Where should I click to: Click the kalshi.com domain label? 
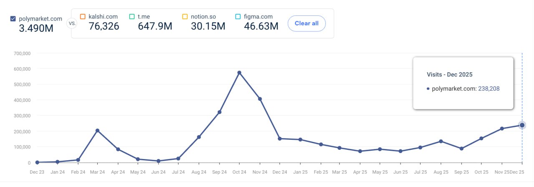(x=103, y=17)
